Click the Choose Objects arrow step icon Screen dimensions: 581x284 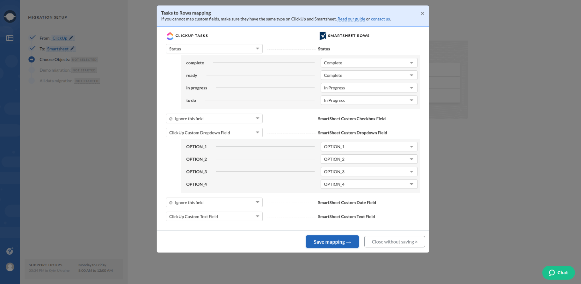pyautogui.click(x=32, y=59)
